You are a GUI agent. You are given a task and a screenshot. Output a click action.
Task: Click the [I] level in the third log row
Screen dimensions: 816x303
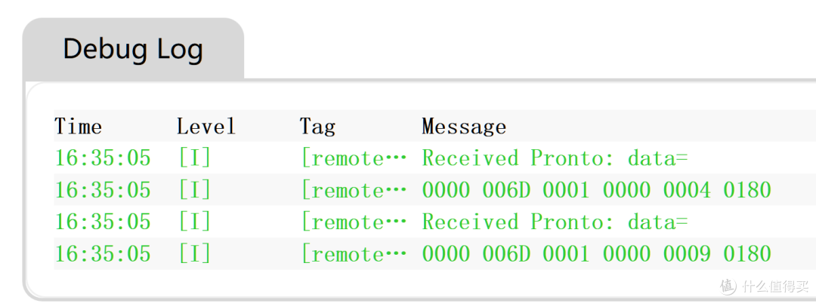pos(194,222)
